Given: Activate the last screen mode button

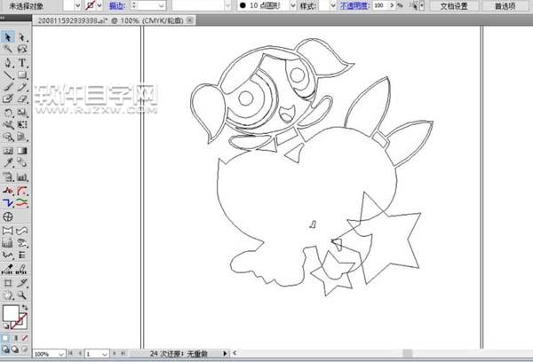Looking at the screenshot, I should [x=25, y=349].
